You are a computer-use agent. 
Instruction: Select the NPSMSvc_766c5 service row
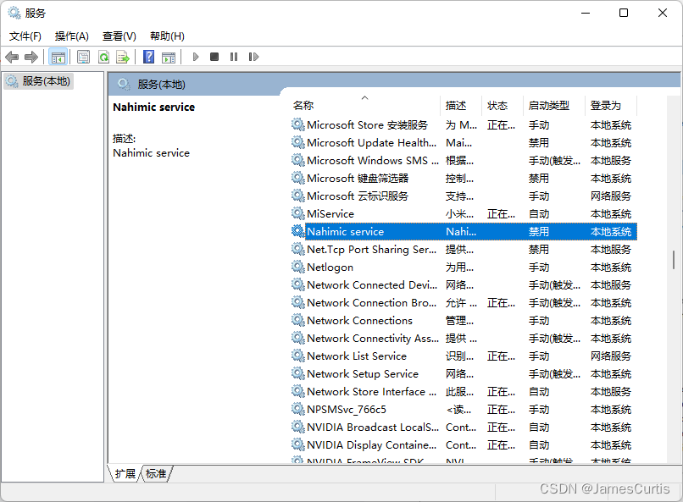coord(464,410)
